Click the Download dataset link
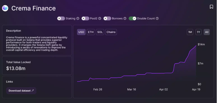 coord(21,91)
